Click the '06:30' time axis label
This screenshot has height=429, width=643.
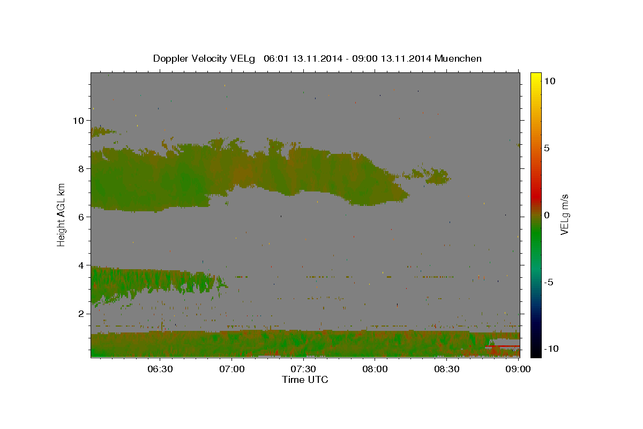(160, 369)
